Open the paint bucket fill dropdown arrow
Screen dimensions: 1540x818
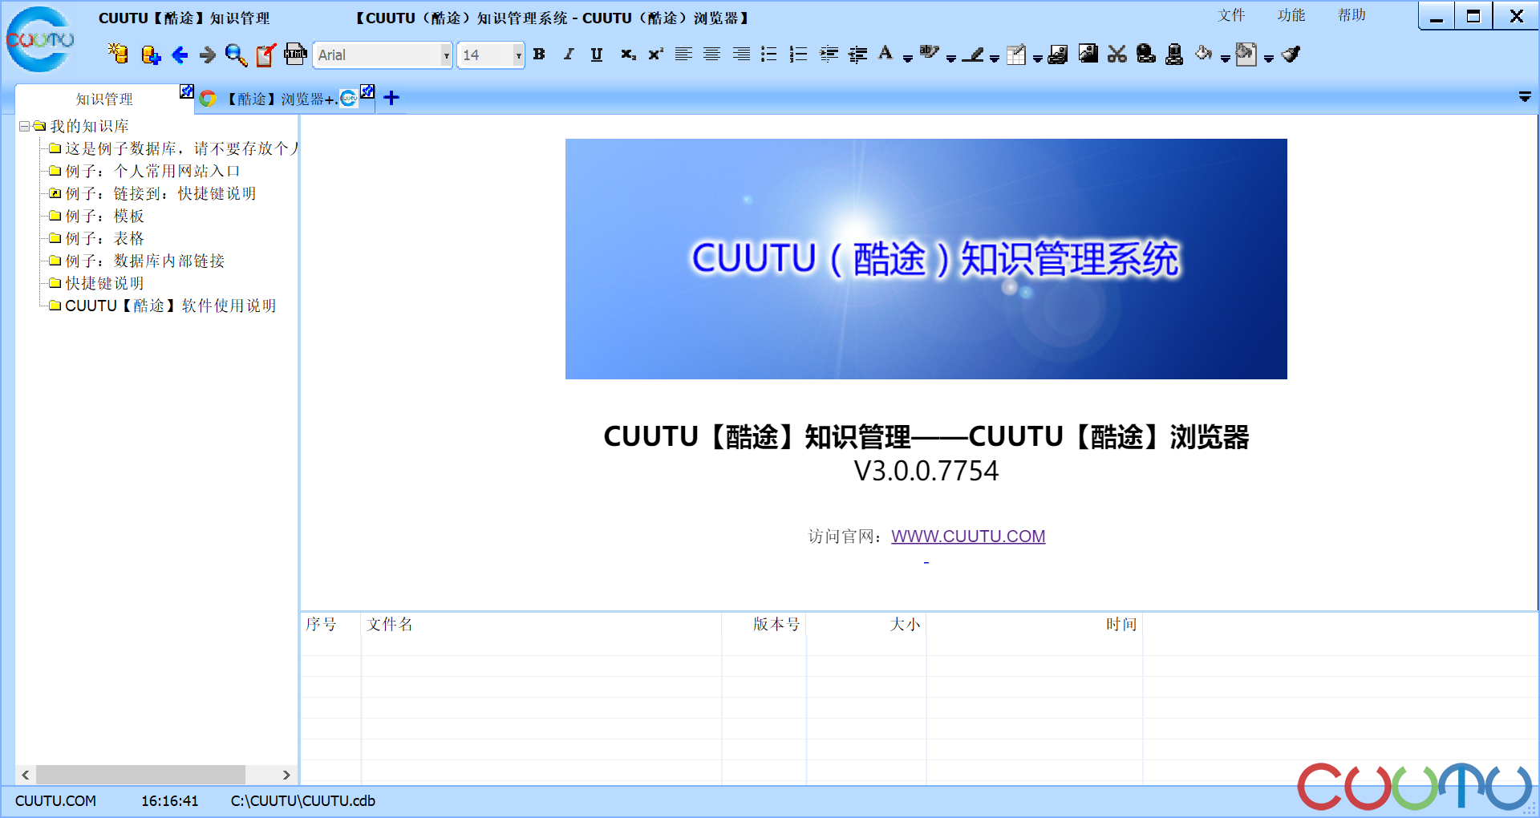[1225, 58]
